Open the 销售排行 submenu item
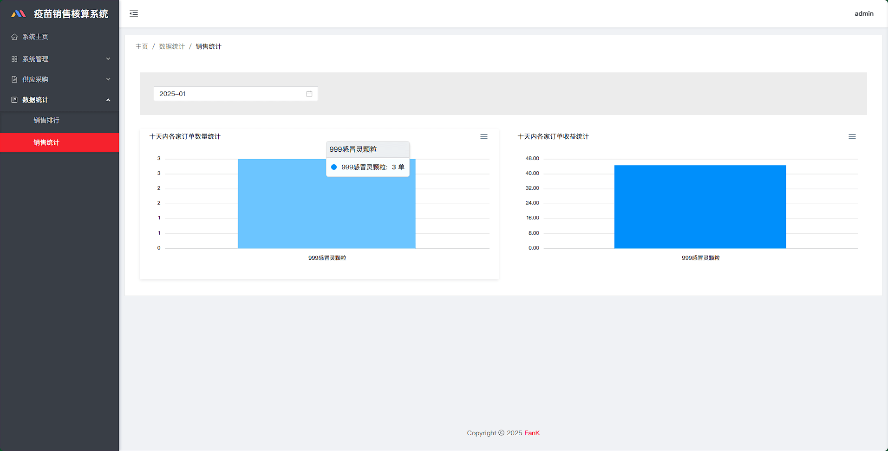The width and height of the screenshot is (888, 451). [x=59, y=120]
